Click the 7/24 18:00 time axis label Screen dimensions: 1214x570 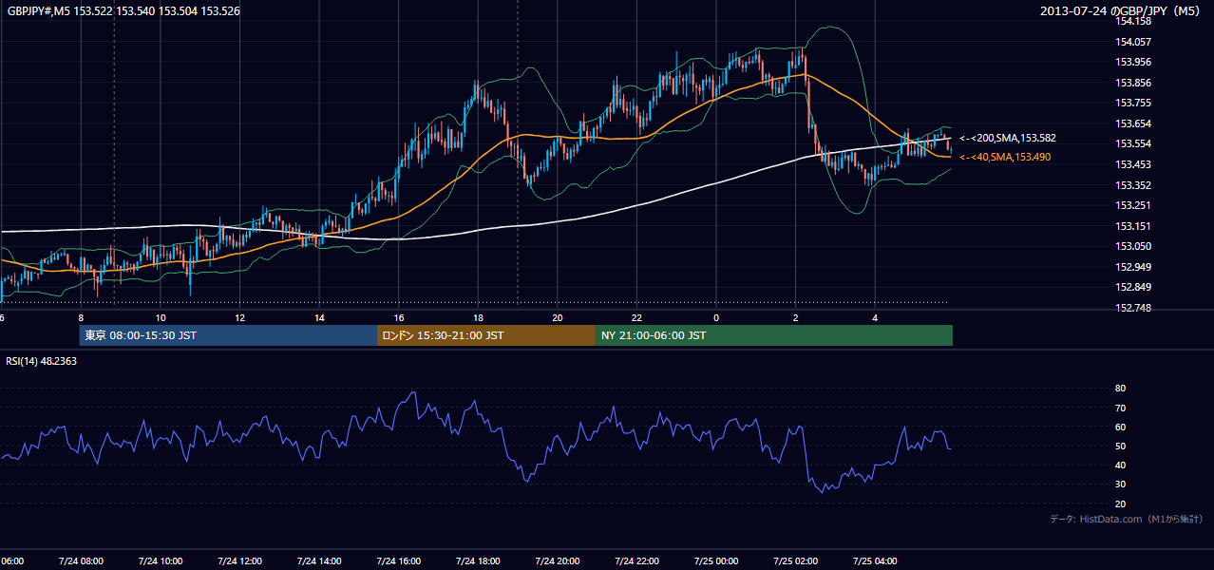pyautogui.click(x=478, y=560)
